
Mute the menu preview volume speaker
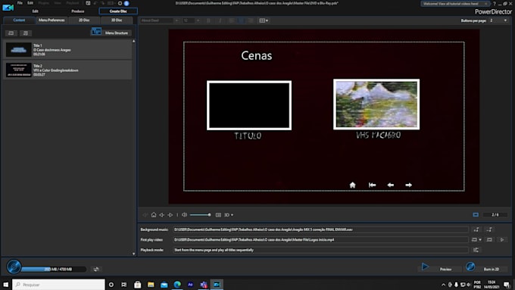point(184,215)
